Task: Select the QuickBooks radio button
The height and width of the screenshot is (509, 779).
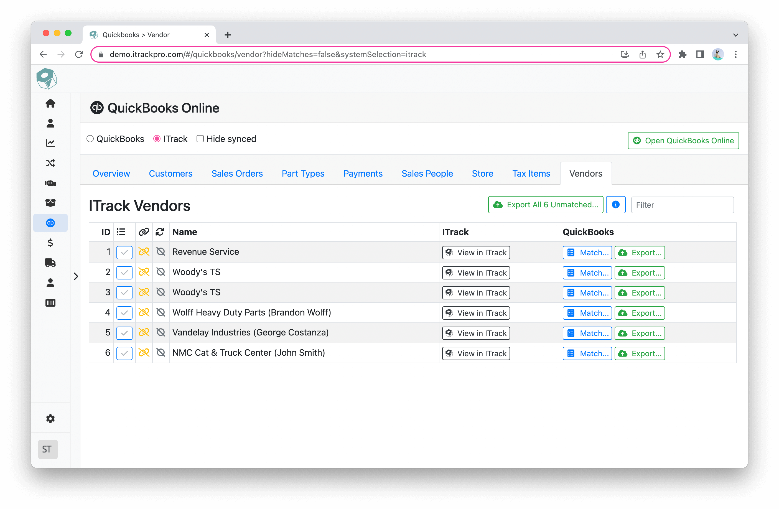Action: pos(90,139)
